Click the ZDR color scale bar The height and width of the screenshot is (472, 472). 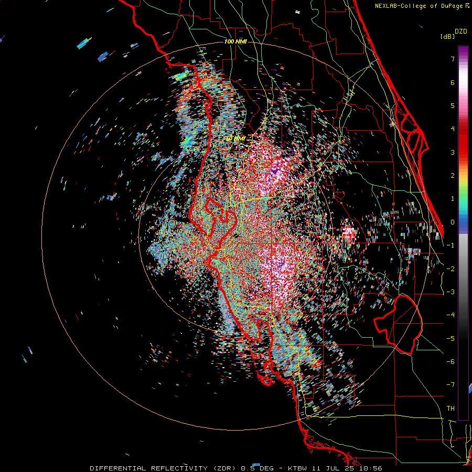point(463,233)
